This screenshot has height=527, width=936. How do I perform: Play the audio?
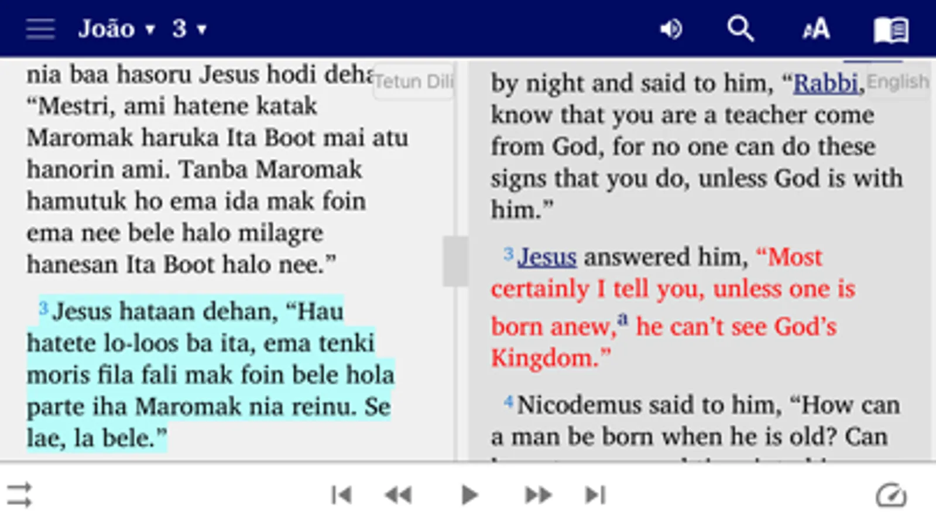tap(469, 495)
